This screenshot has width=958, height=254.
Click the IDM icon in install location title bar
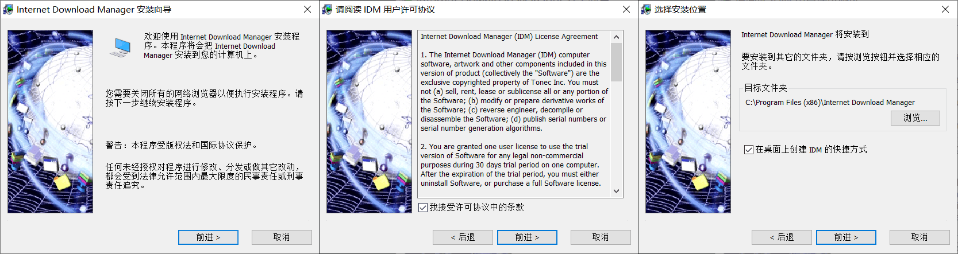click(x=646, y=9)
